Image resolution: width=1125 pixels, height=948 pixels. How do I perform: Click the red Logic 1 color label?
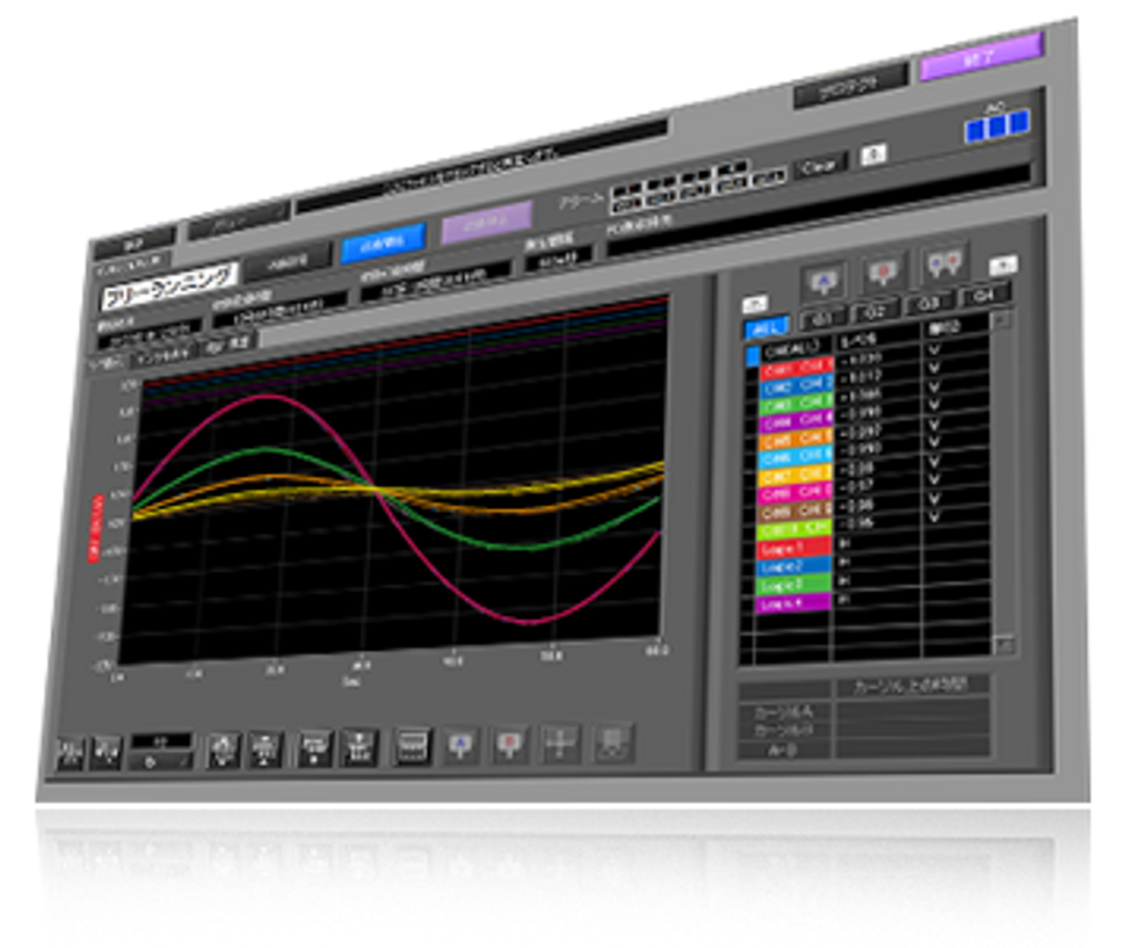point(794,548)
